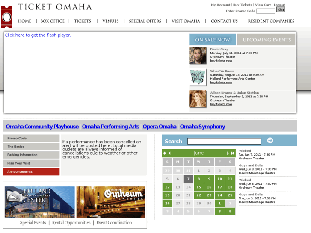Click Rental Opportunities link
Image resolution: width=311 pixels, height=233 pixels.
71,223
